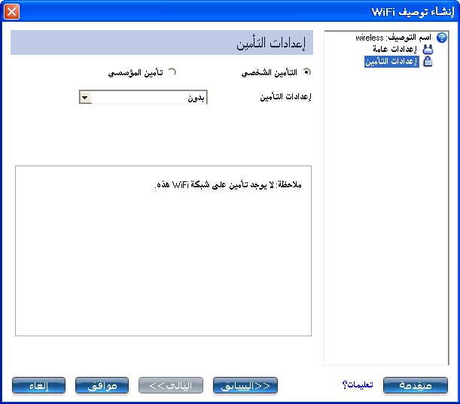Screen dimensions: 460x404
Task: Click the التالي next button
Action: pyautogui.click(x=171, y=385)
